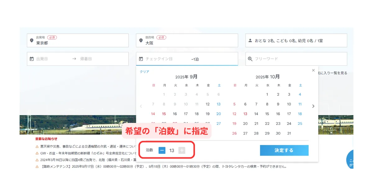Open the 2024年3月16日以降 notice
Screen dimensions: 373x196
(x=88, y=160)
